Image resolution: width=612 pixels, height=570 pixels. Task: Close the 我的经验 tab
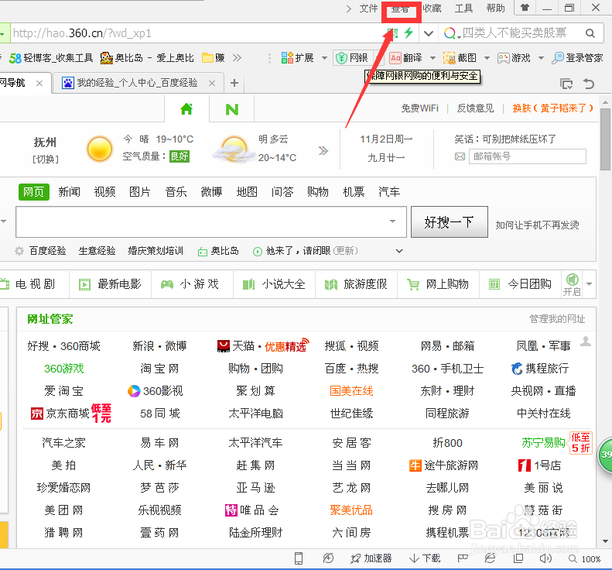point(211,83)
